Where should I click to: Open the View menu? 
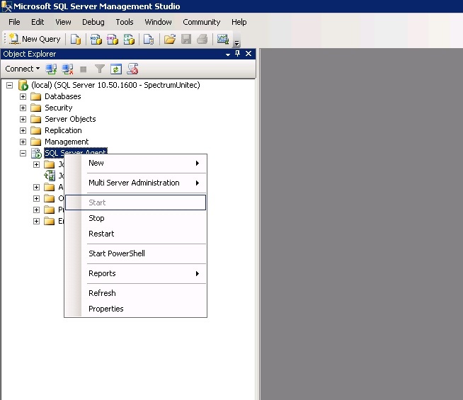pos(63,22)
